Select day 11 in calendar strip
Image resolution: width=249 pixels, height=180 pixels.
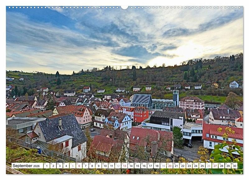[111, 166]
